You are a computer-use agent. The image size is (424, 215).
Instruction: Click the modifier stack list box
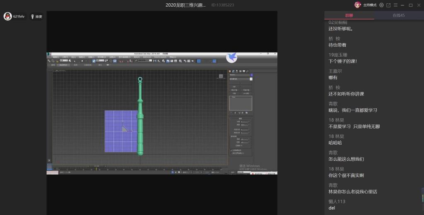point(241,103)
